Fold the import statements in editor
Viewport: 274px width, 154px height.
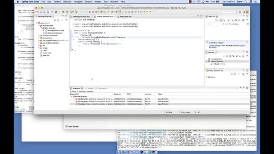[73, 24]
